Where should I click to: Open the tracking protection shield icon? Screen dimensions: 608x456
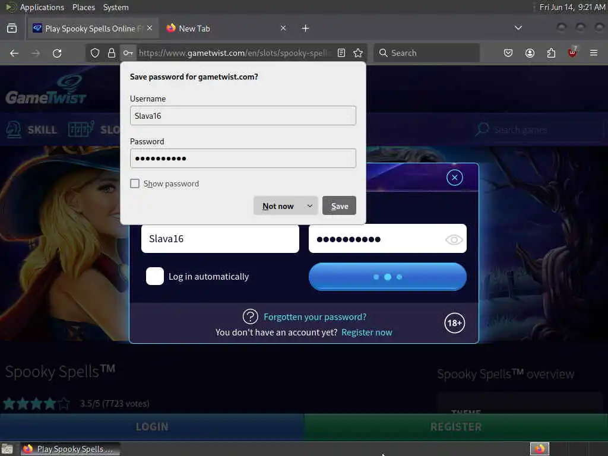95,53
